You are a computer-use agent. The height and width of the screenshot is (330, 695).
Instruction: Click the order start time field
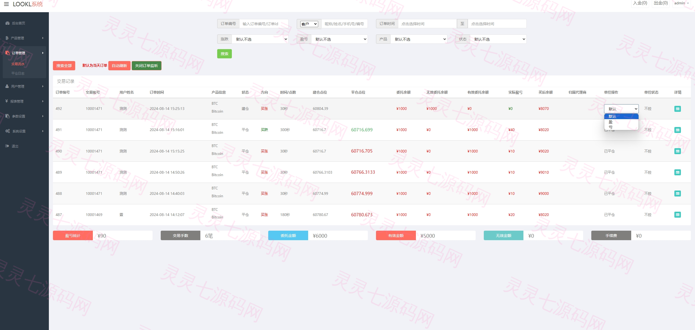click(427, 24)
